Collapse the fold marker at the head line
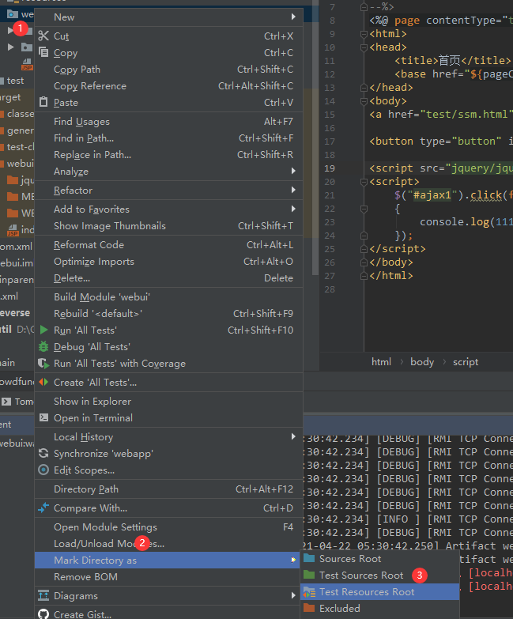The image size is (513, 619). tap(364, 47)
